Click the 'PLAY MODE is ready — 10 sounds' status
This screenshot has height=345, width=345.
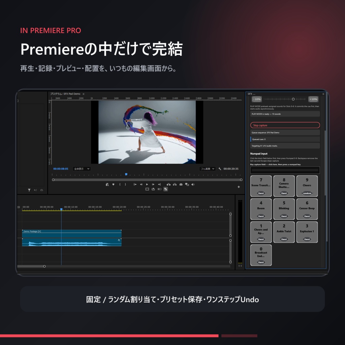tap(285, 114)
